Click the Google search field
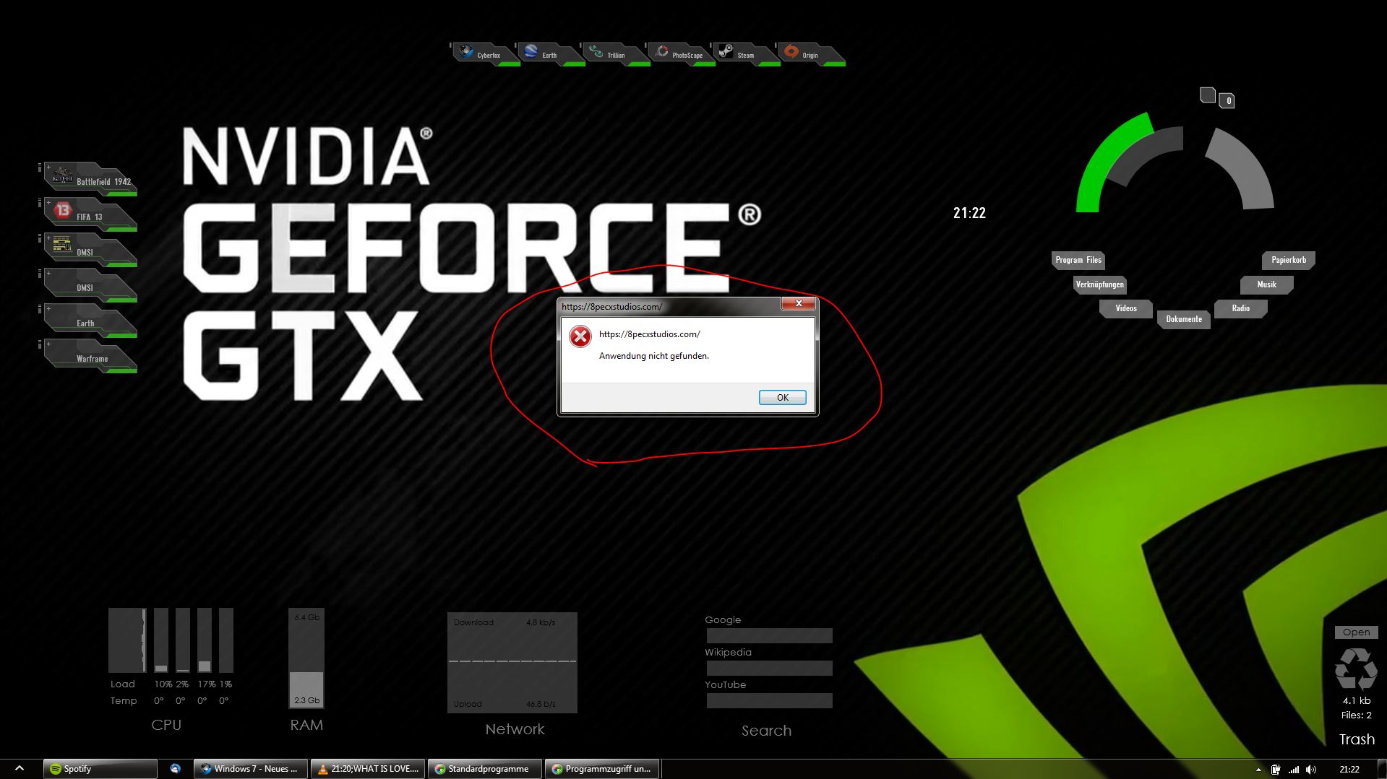Image resolution: width=1387 pixels, height=779 pixels. pos(769,635)
